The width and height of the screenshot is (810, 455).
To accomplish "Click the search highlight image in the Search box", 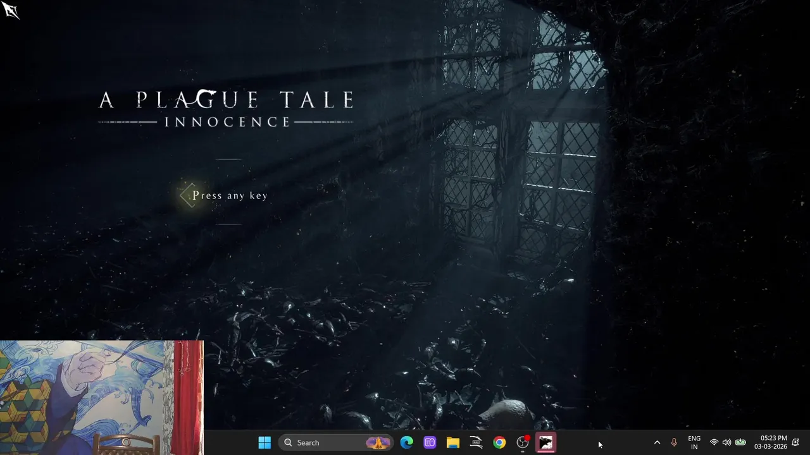I will 378,442.
